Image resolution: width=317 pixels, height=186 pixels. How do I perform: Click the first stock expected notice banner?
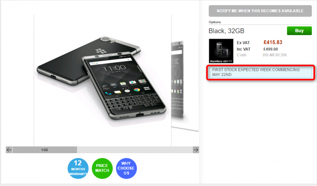point(260,72)
